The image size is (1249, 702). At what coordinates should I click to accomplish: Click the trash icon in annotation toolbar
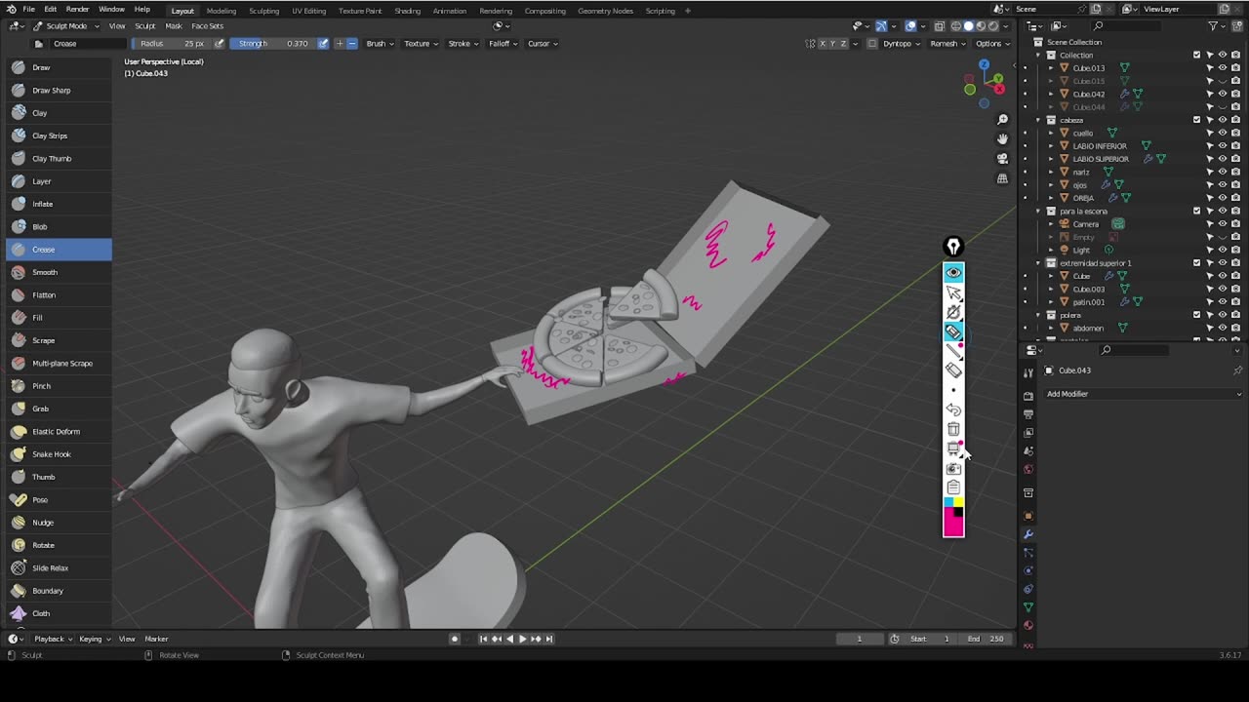point(953,429)
